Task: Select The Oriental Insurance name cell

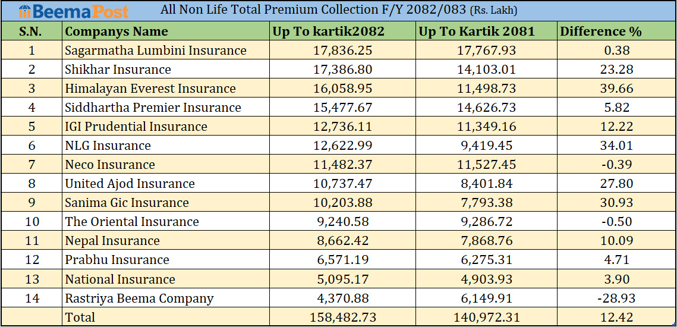Action: 132,222
